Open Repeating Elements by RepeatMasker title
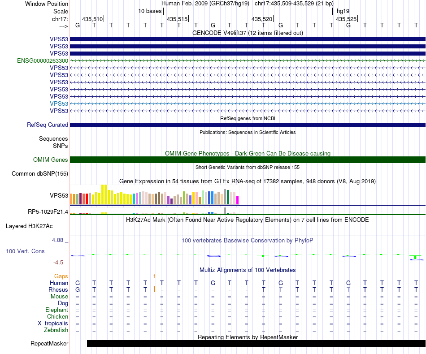 point(248,337)
